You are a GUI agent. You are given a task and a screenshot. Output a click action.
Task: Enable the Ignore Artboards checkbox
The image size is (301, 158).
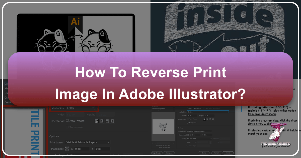(x=188, y=108)
